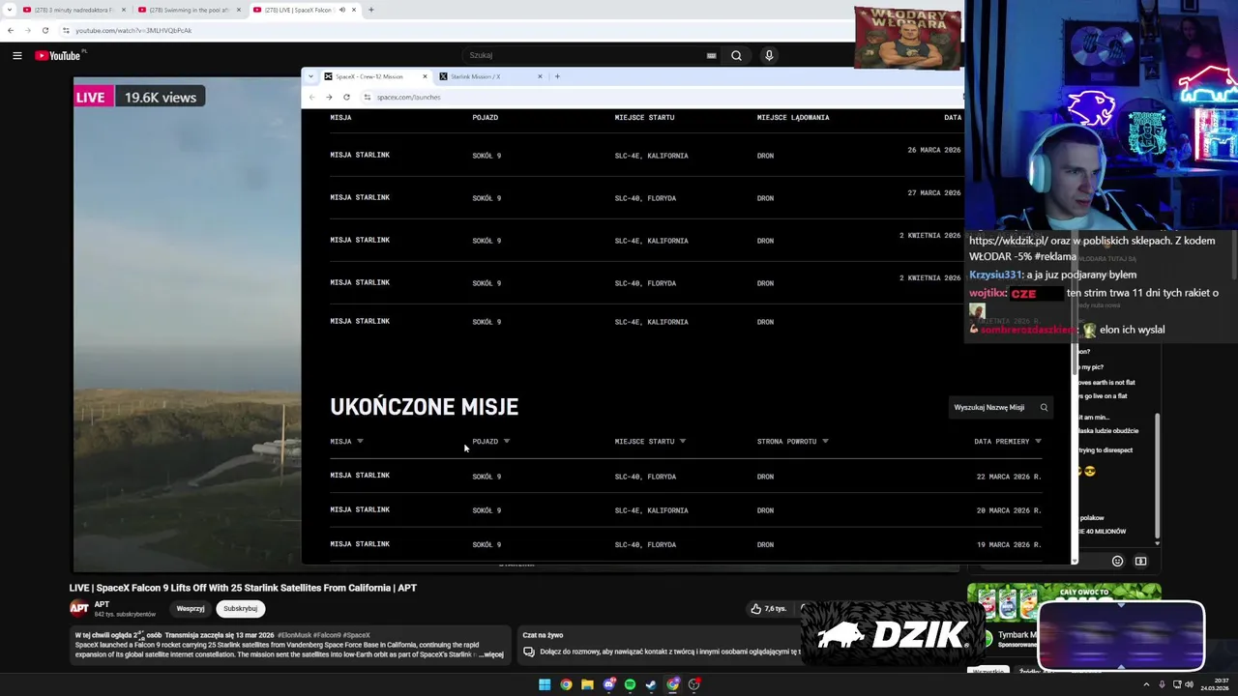
Task: Open File Explorer from the taskbar
Action: tap(587, 684)
